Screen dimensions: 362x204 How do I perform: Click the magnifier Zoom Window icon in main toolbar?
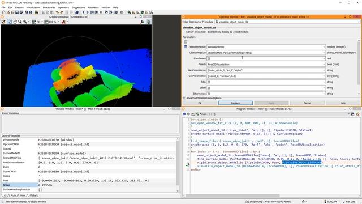point(130,12)
